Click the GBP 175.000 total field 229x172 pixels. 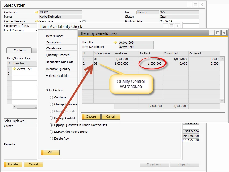click(x=191, y=136)
